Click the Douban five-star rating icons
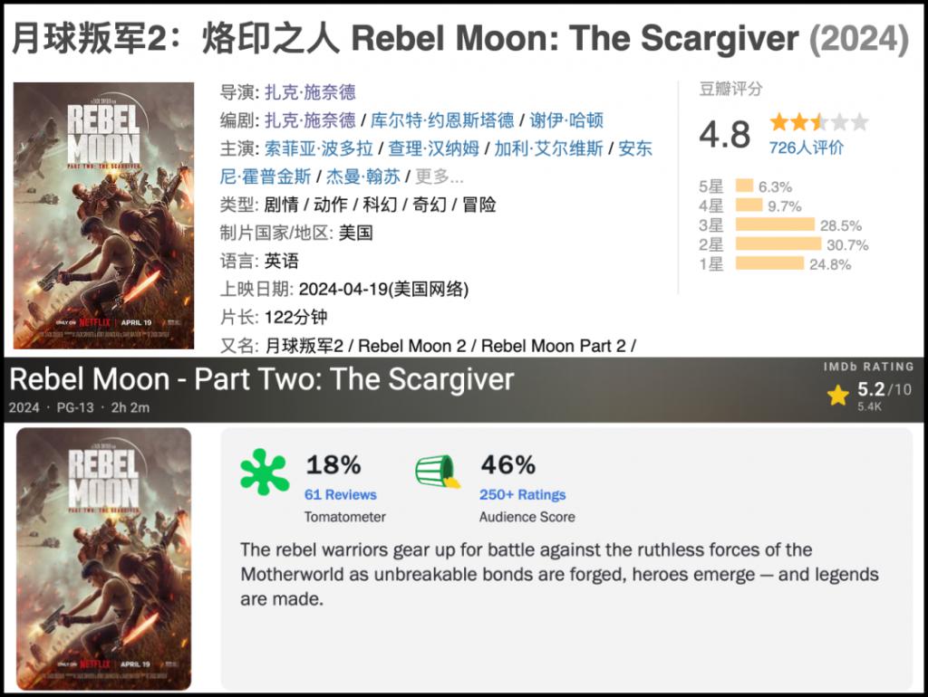The width and height of the screenshot is (928, 697). pyautogui.click(x=818, y=122)
